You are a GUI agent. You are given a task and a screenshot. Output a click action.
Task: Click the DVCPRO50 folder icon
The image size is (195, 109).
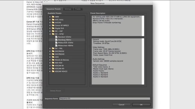53,51
